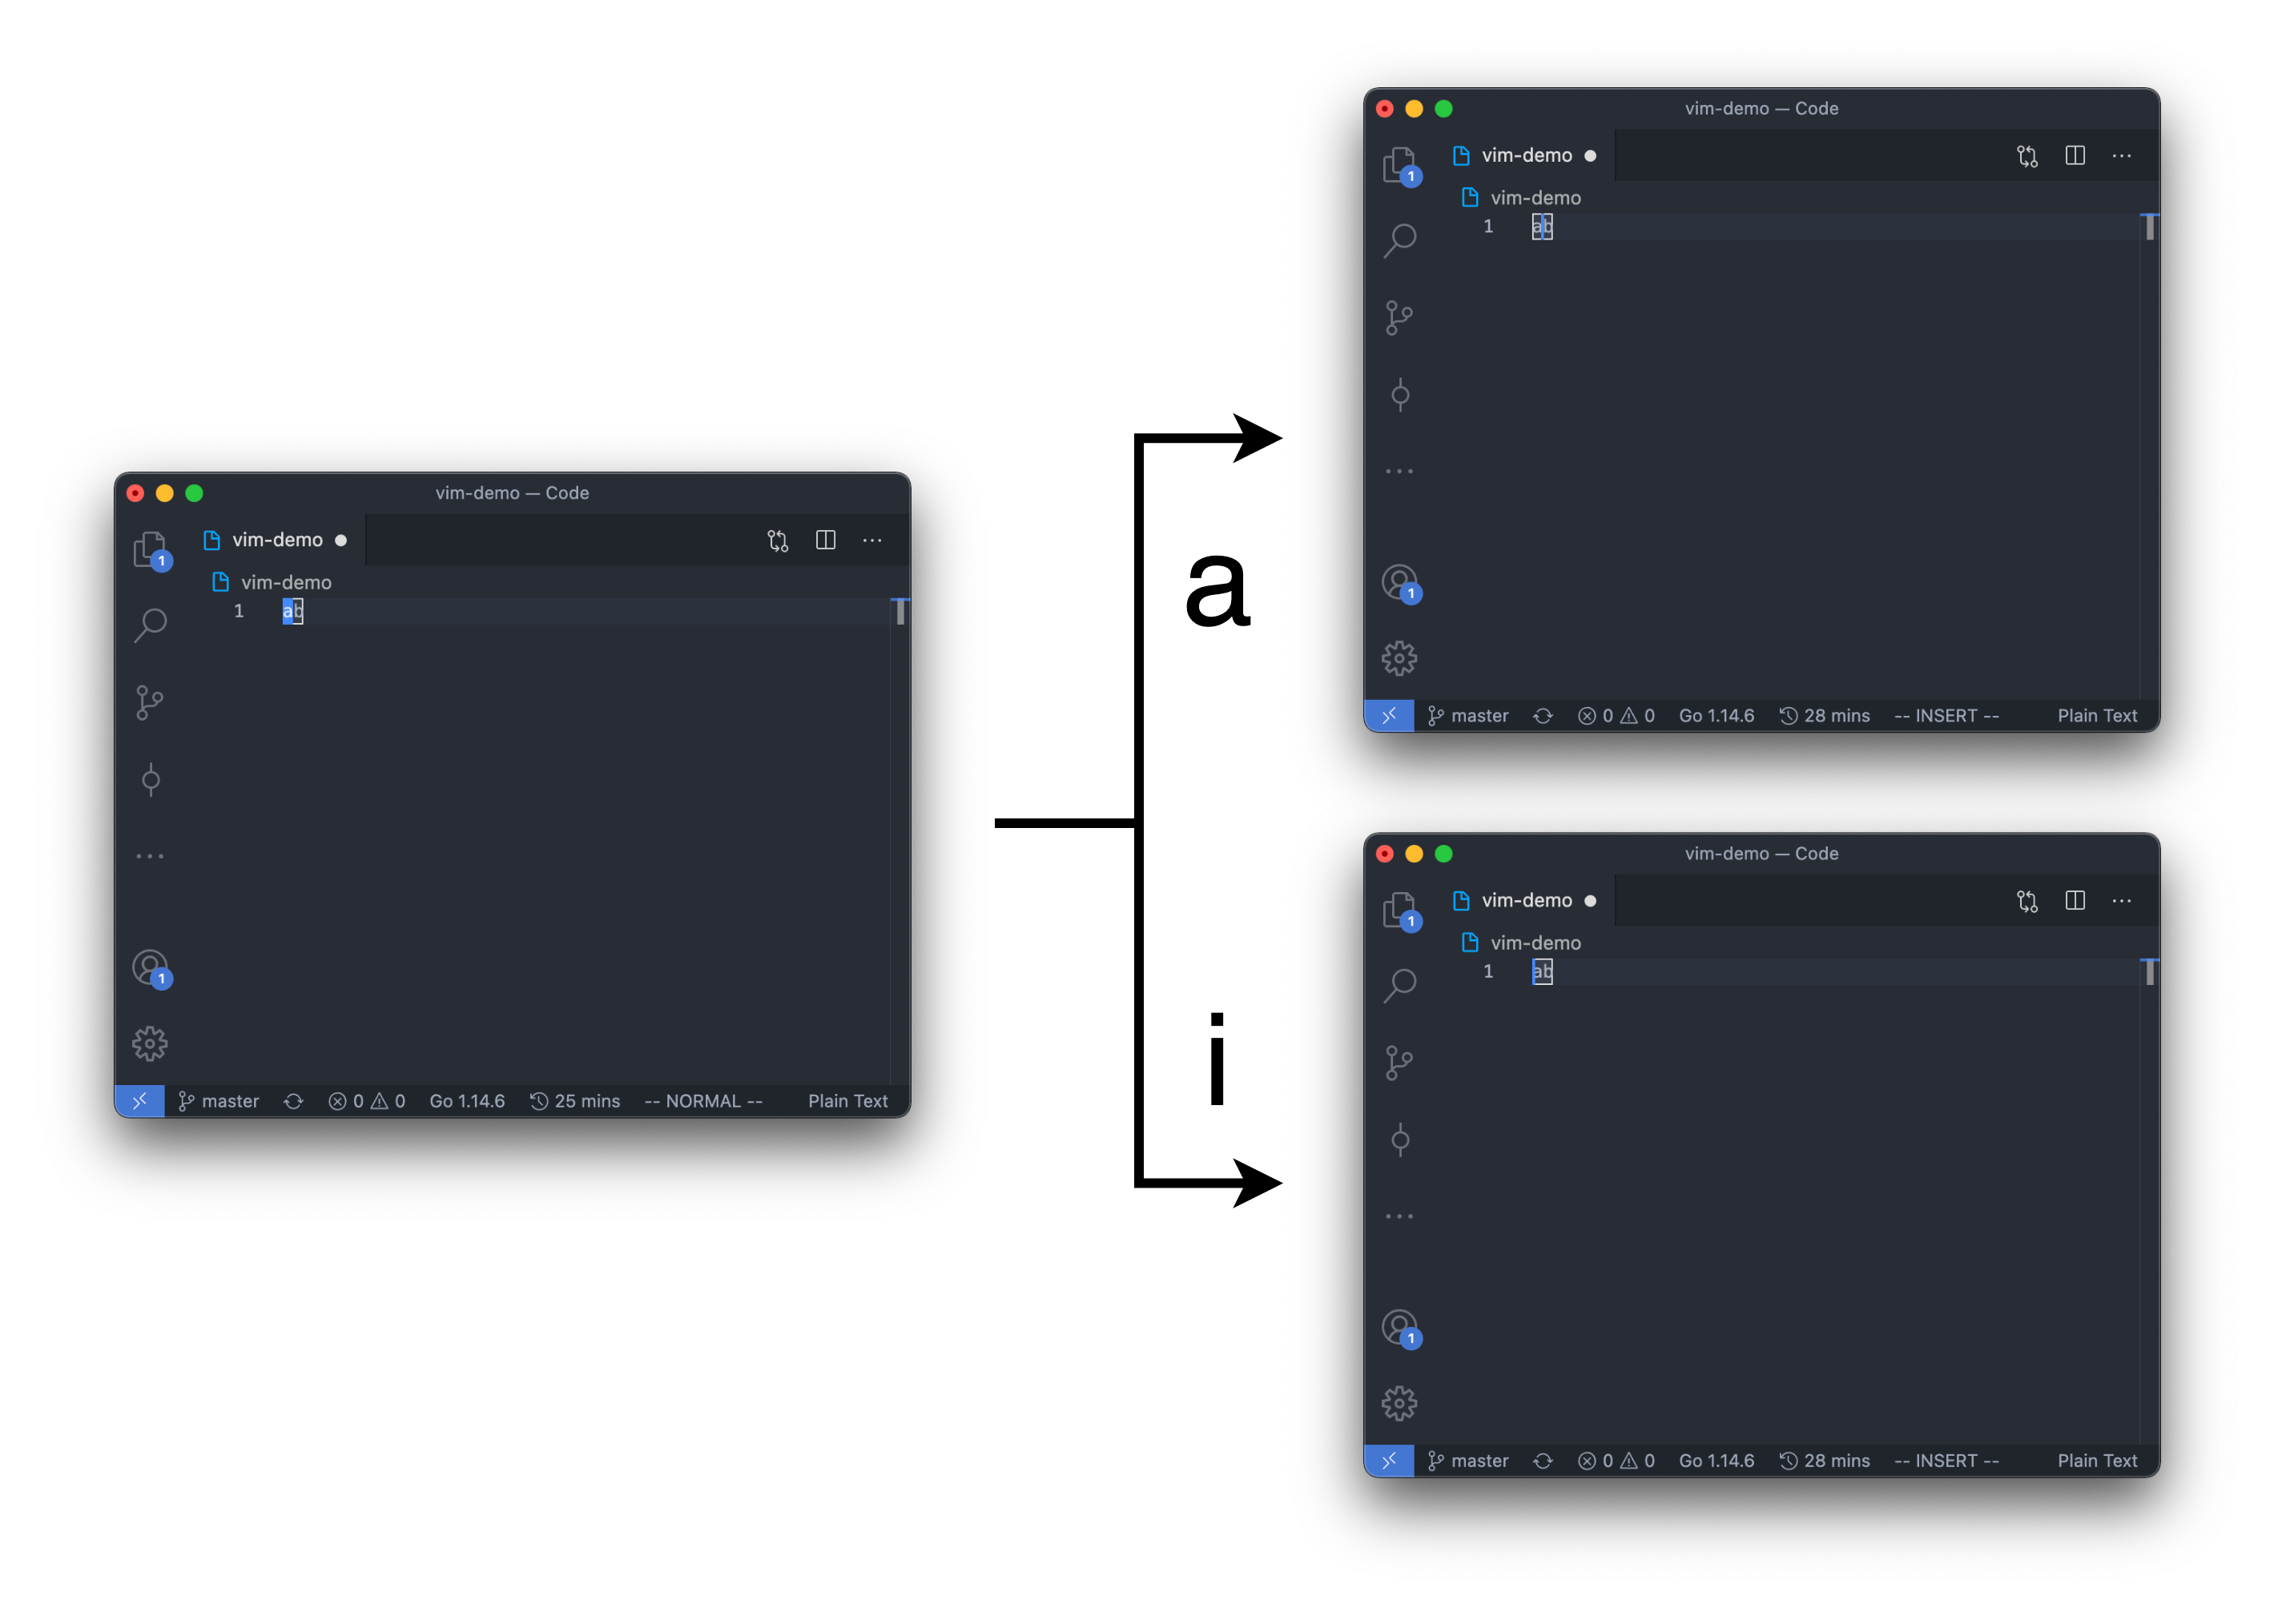
Task: Click the -- NORMAL -- status indicator
Action: (703, 1101)
